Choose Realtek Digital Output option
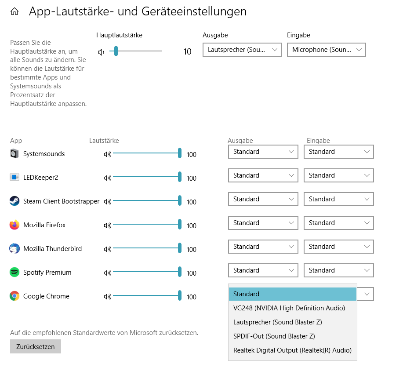This screenshot has width=403, height=382. (293, 350)
